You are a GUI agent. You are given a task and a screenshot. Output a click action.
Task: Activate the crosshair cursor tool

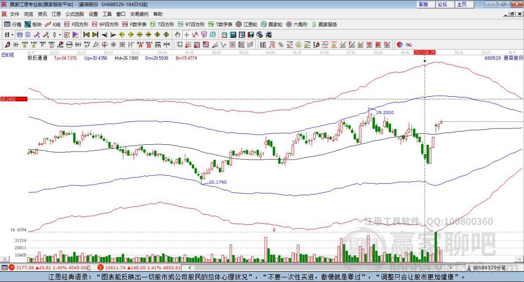coord(186,35)
